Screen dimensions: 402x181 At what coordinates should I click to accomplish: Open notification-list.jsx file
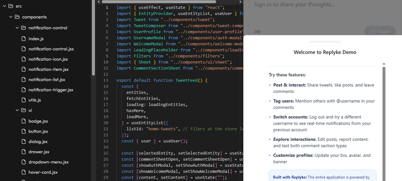click(x=47, y=80)
